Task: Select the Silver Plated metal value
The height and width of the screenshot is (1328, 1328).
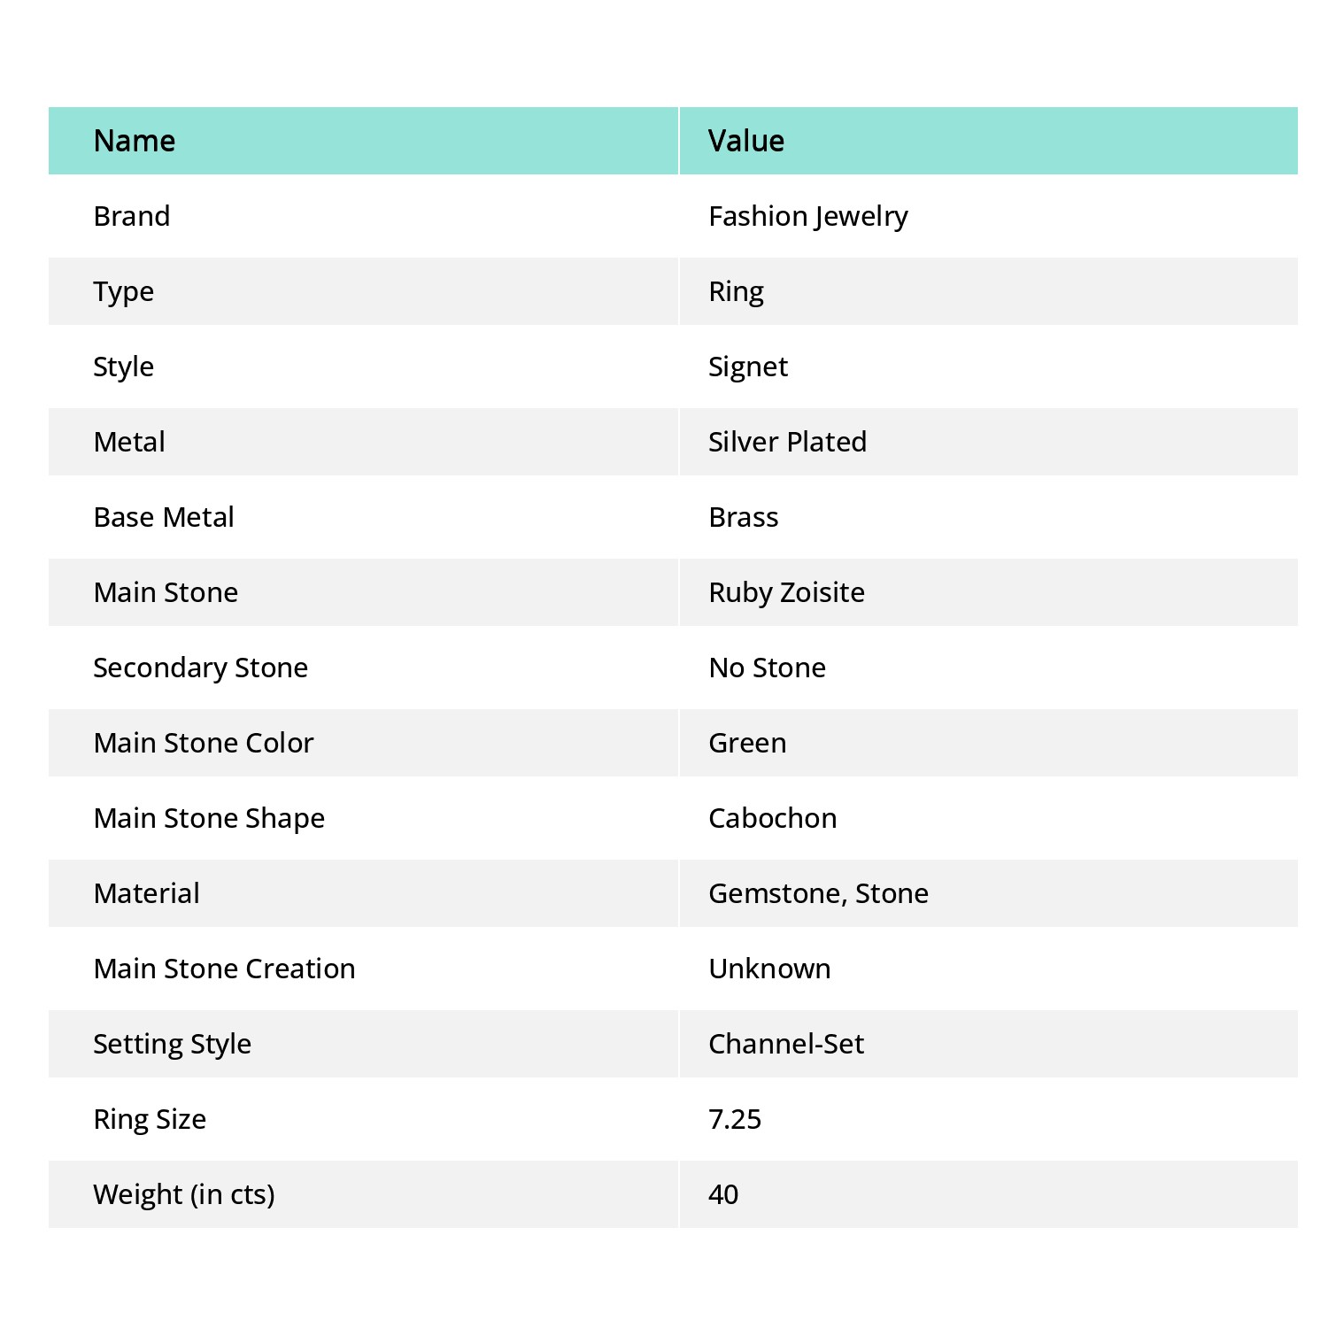Action: (787, 442)
